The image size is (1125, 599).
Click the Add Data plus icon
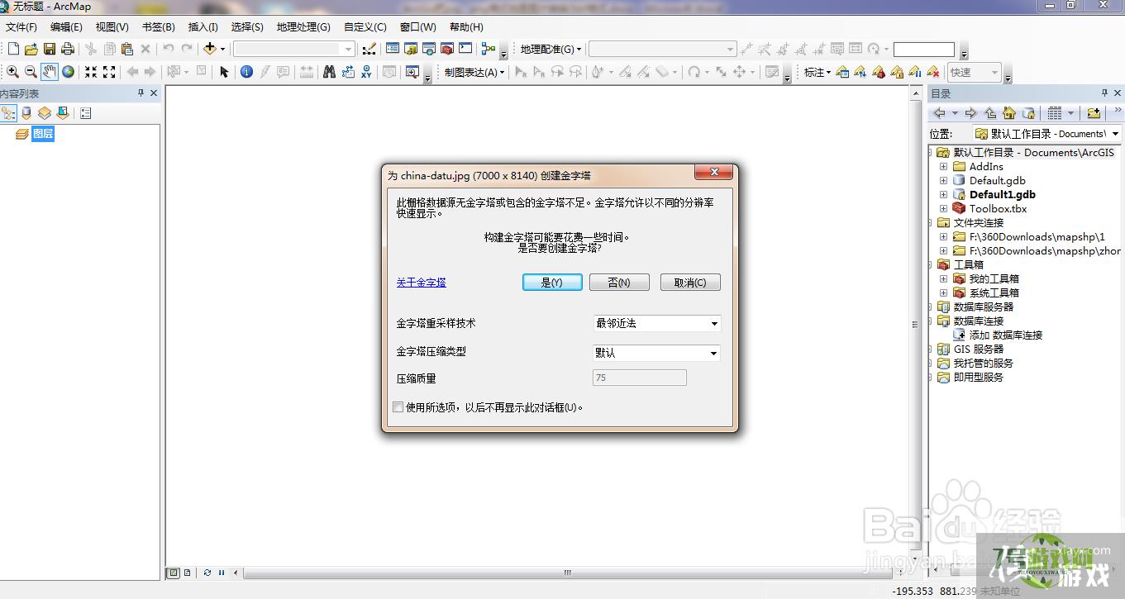(210, 49)
